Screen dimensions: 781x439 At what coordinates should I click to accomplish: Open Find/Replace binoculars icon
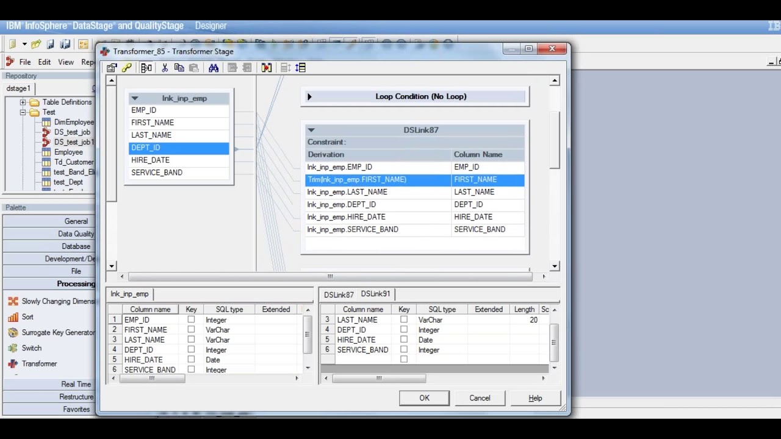point(214,68)
